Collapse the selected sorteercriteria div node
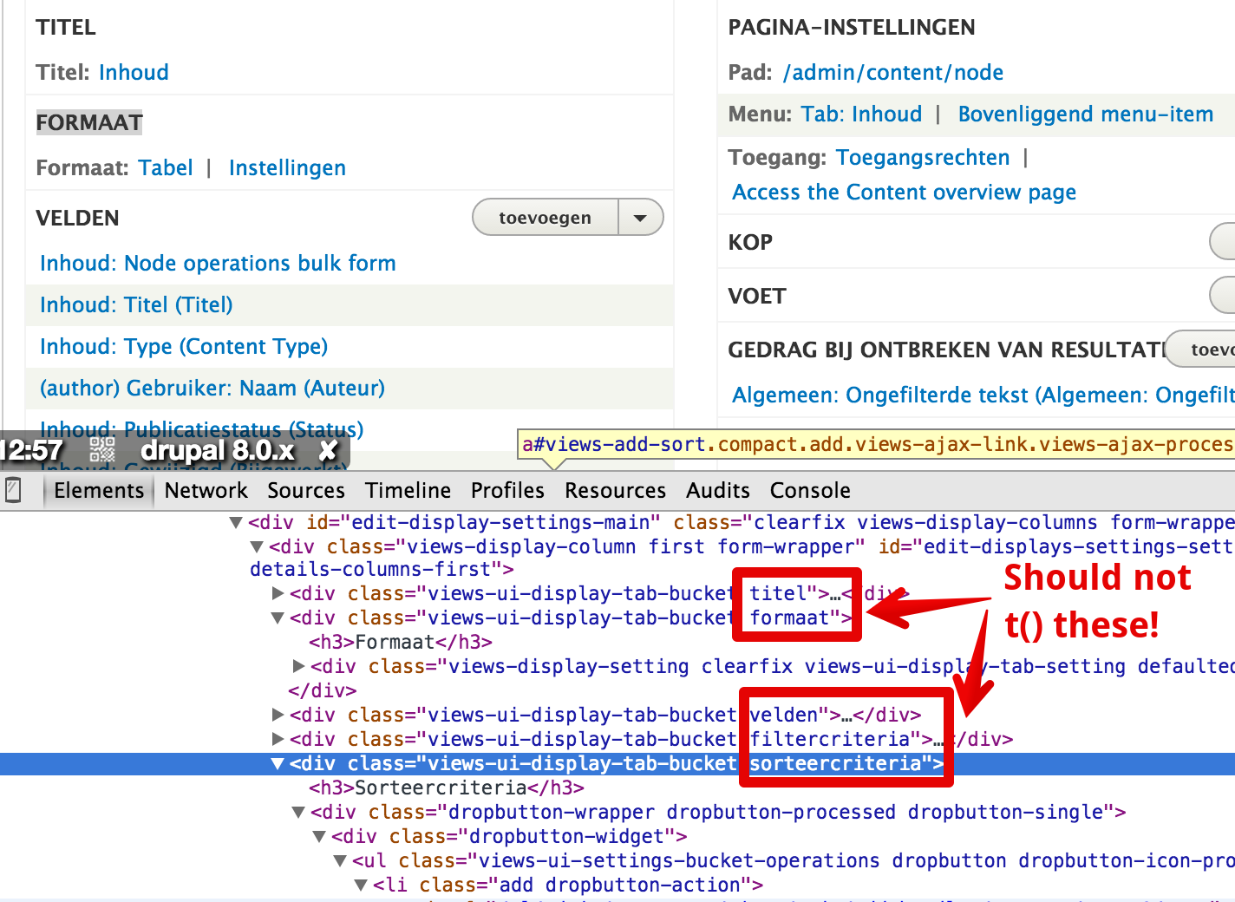The width and height of the screenshot is (1235, 902). pos(278,764)
